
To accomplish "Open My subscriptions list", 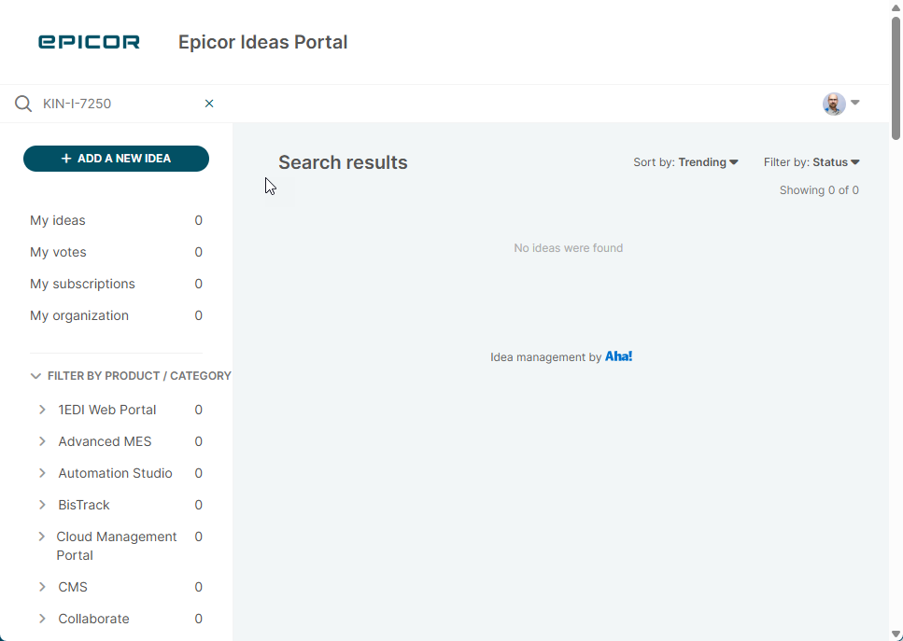I will [82, 285].
